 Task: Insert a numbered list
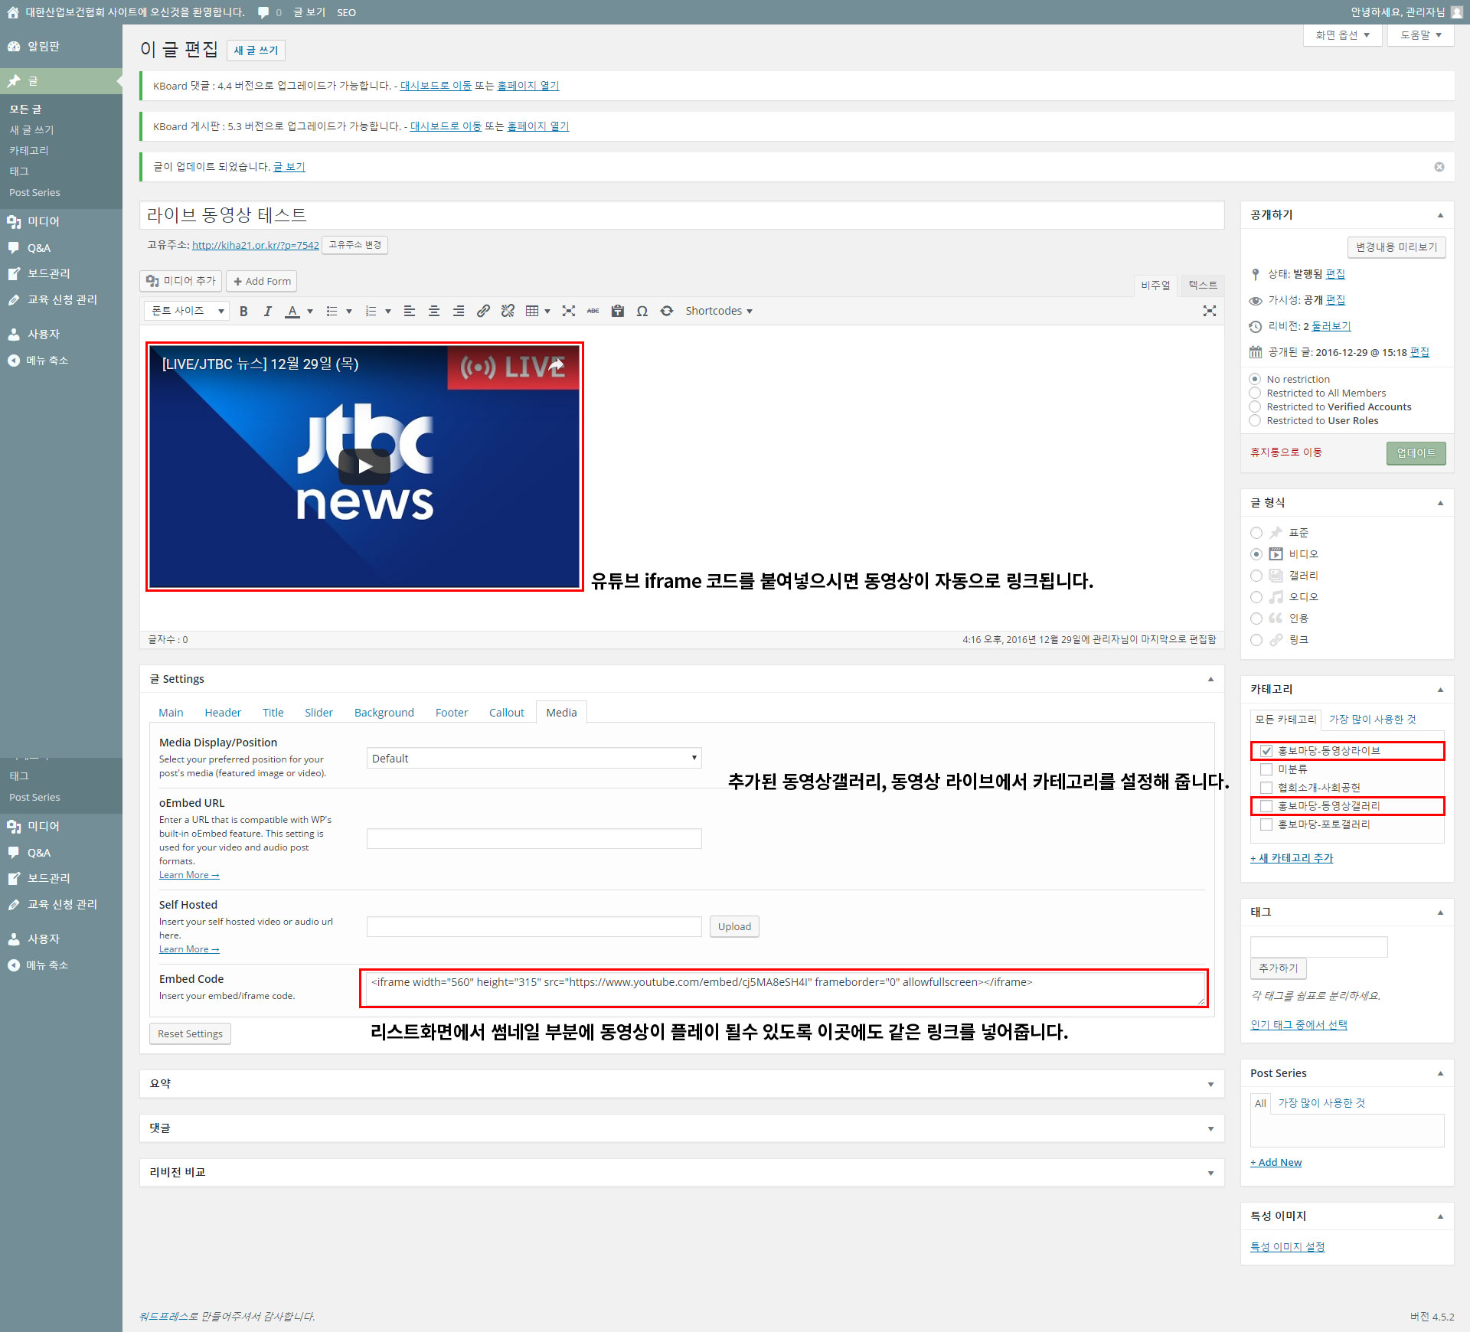[371, 311]
